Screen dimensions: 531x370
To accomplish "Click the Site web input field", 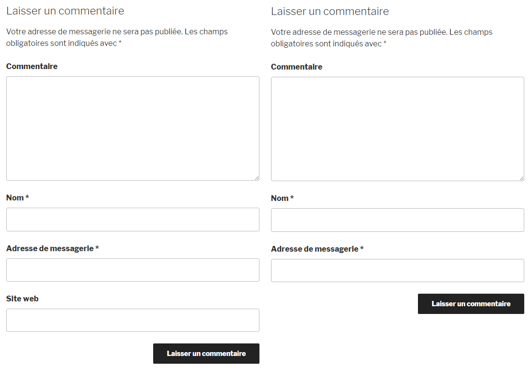I will tap(132, 320).
